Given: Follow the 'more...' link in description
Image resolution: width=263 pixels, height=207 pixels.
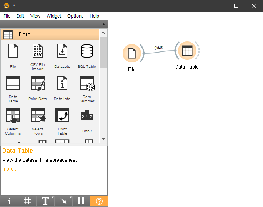Looking at the screenshot, I should point(10,169).
